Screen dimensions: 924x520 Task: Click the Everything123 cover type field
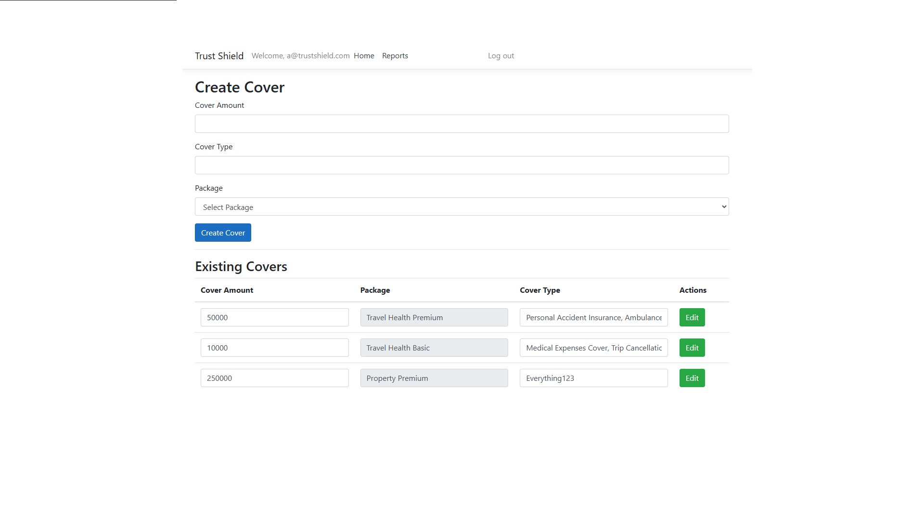(593, 378)
